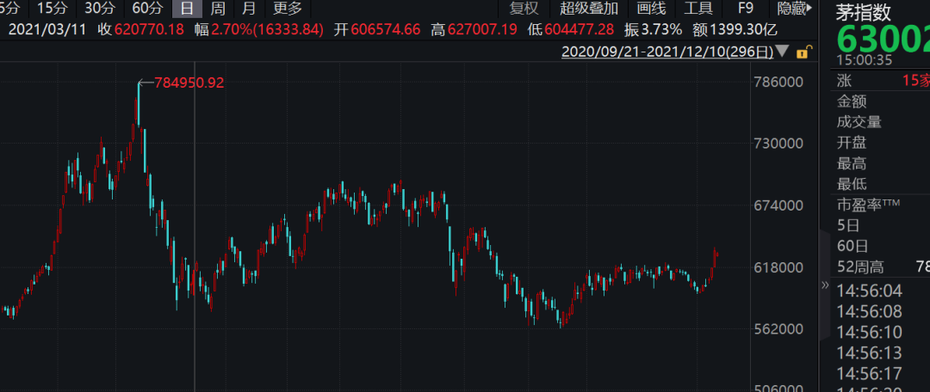Select the 周 weekly period tab

[218, 9]
